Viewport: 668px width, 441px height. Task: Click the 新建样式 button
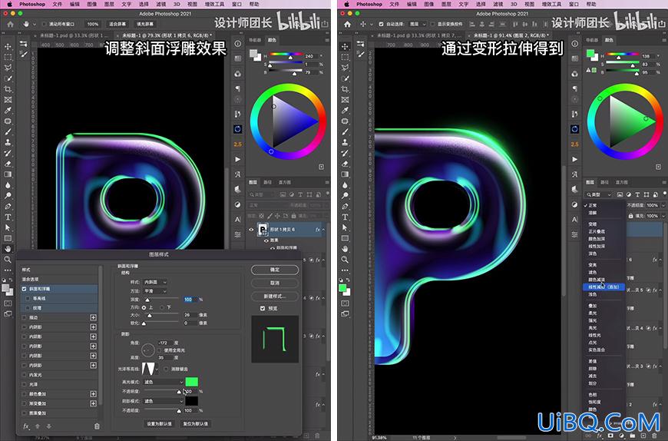[275, 296]
